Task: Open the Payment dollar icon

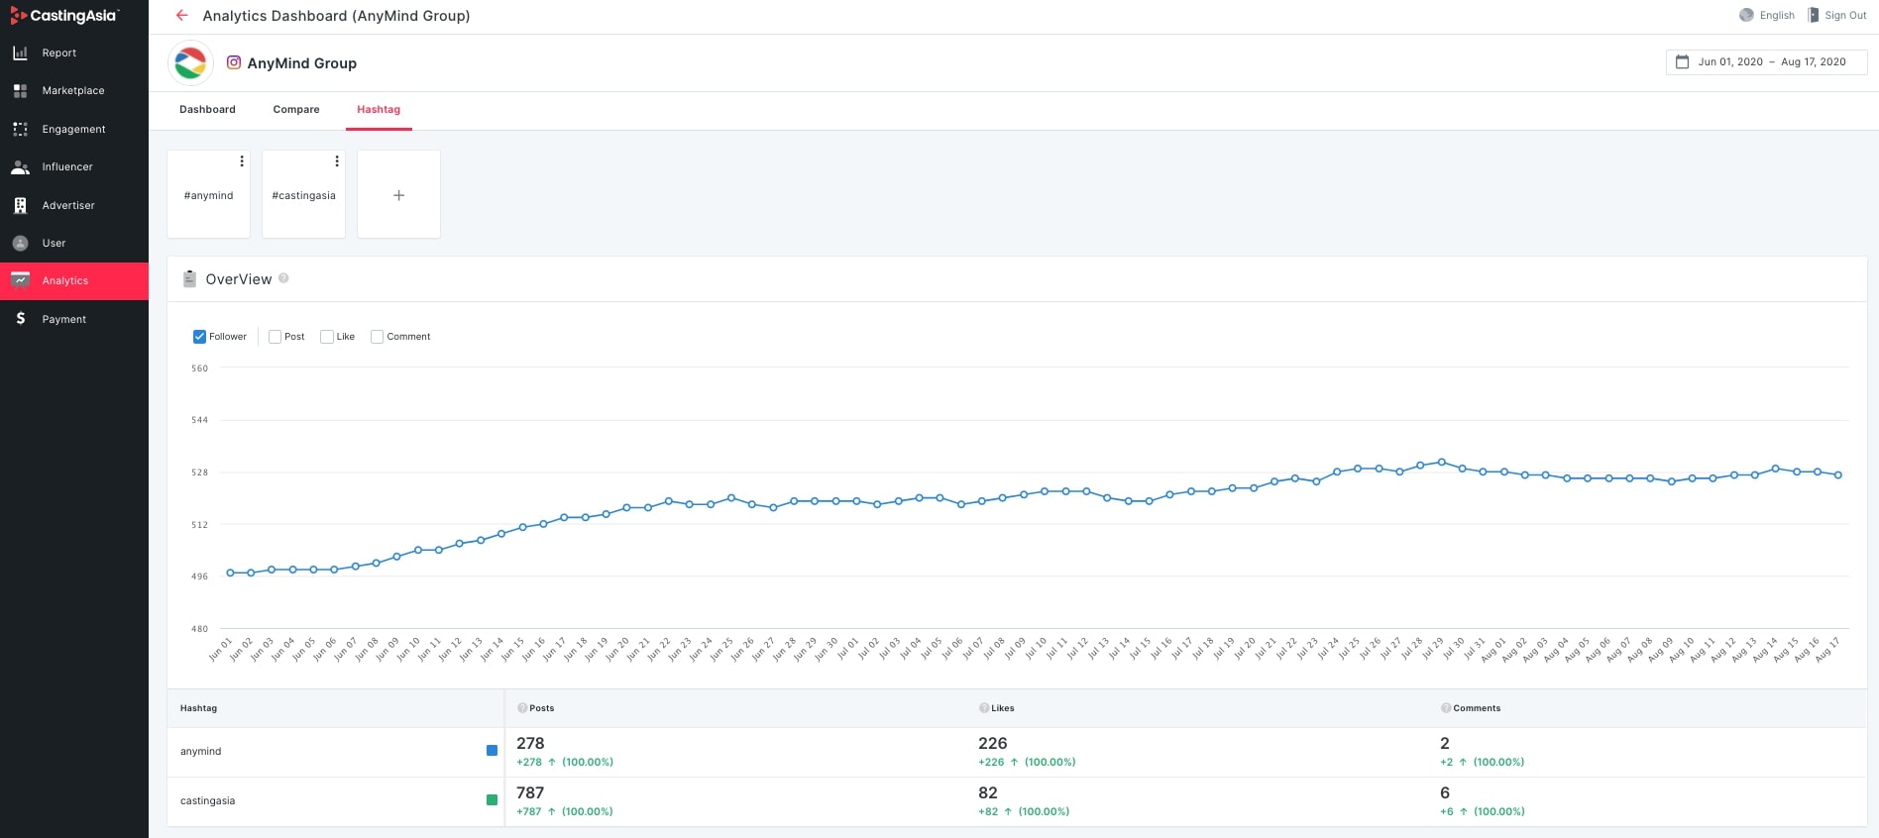Action: 20,318
